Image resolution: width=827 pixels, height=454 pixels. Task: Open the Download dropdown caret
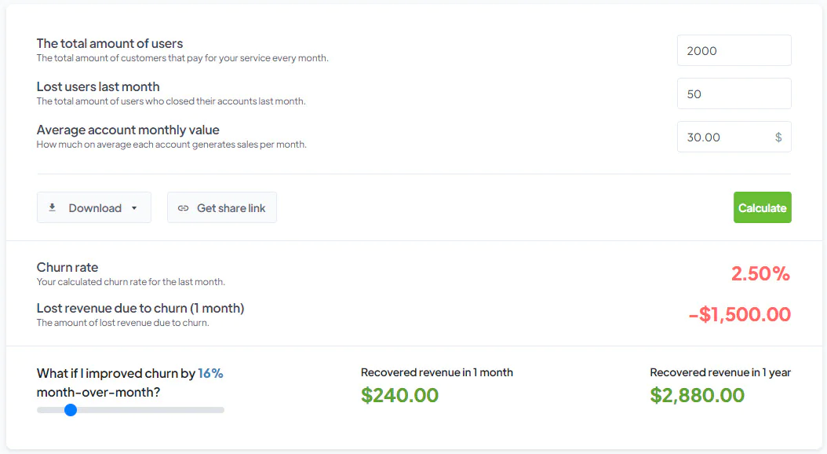click(x=134, y=208)
